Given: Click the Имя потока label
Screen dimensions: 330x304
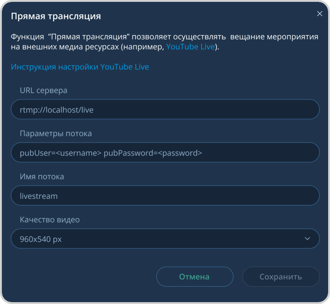Looking at the screenshot, I should (42, 177).
